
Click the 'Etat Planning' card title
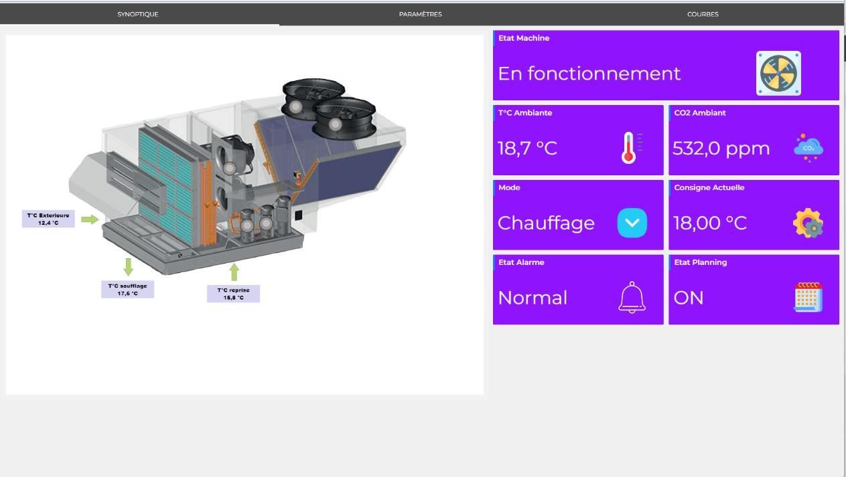[701, 262]
